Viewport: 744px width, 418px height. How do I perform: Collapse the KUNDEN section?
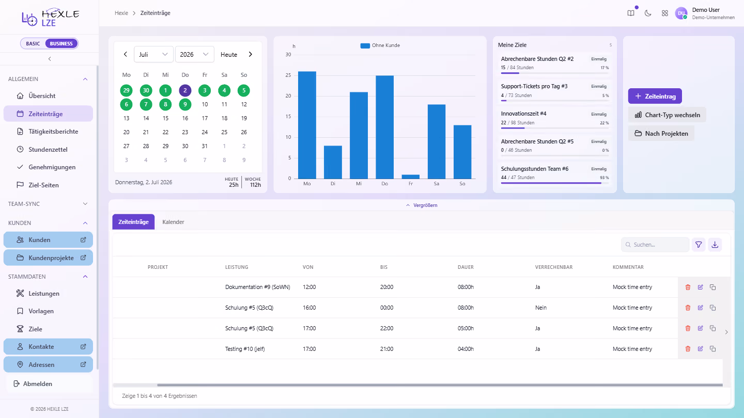(x=85, y=223)
